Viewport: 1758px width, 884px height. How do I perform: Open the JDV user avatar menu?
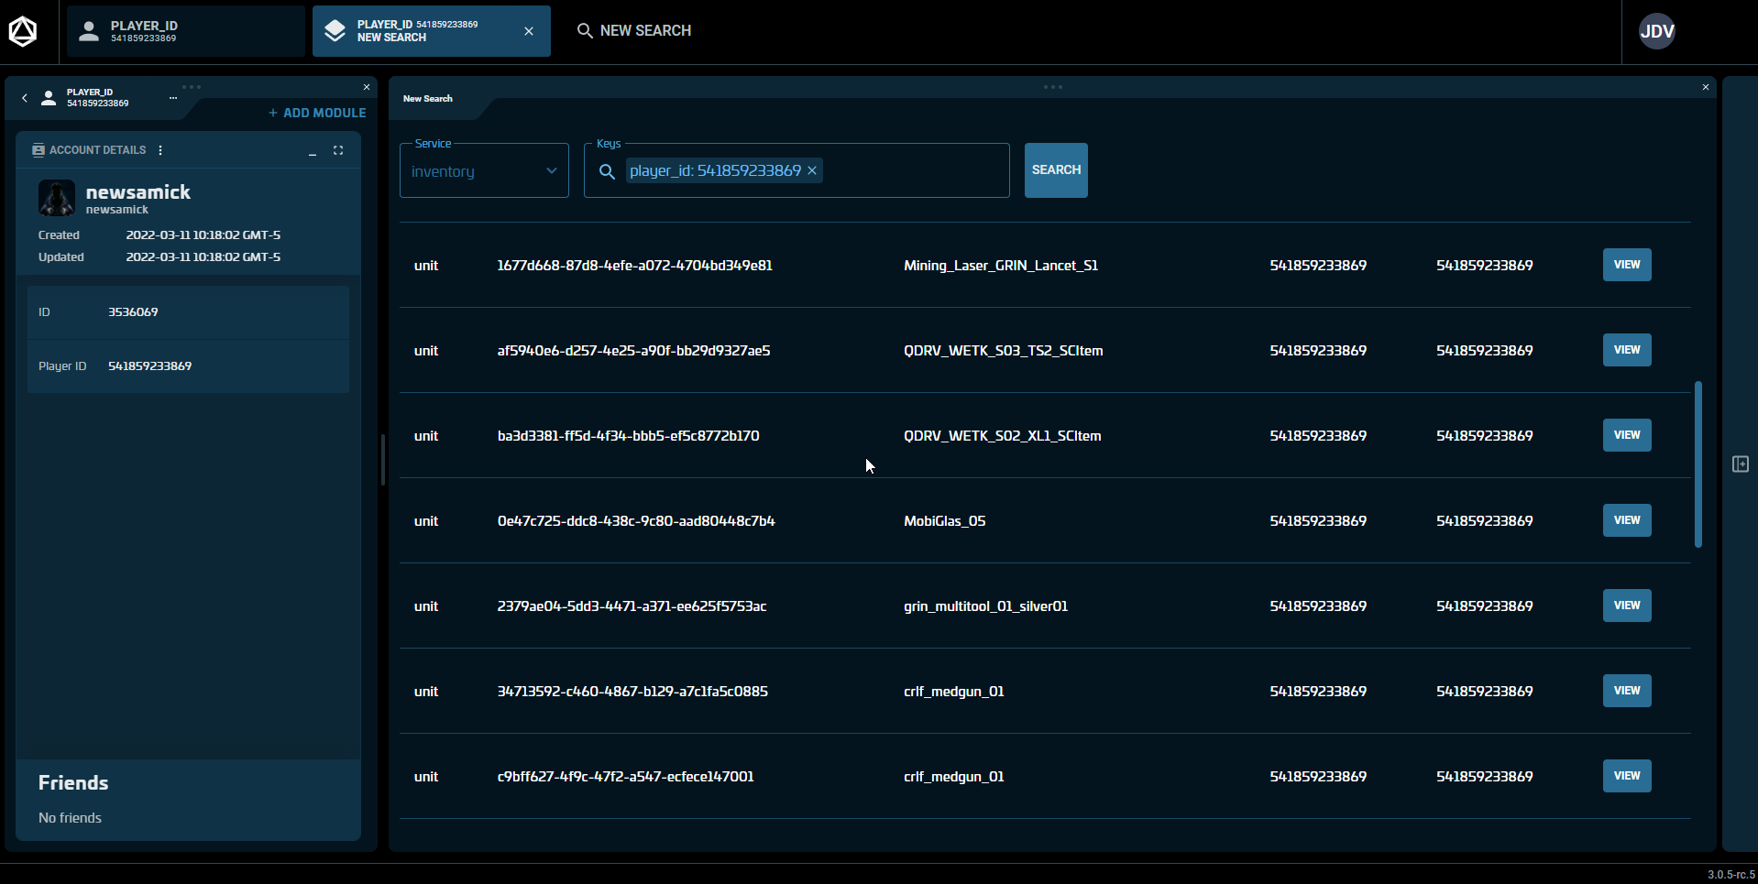(1656, 31)
